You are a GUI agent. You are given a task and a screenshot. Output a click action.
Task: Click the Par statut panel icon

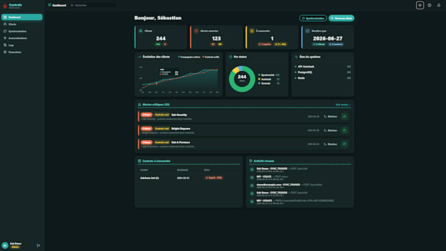(230, 57)
